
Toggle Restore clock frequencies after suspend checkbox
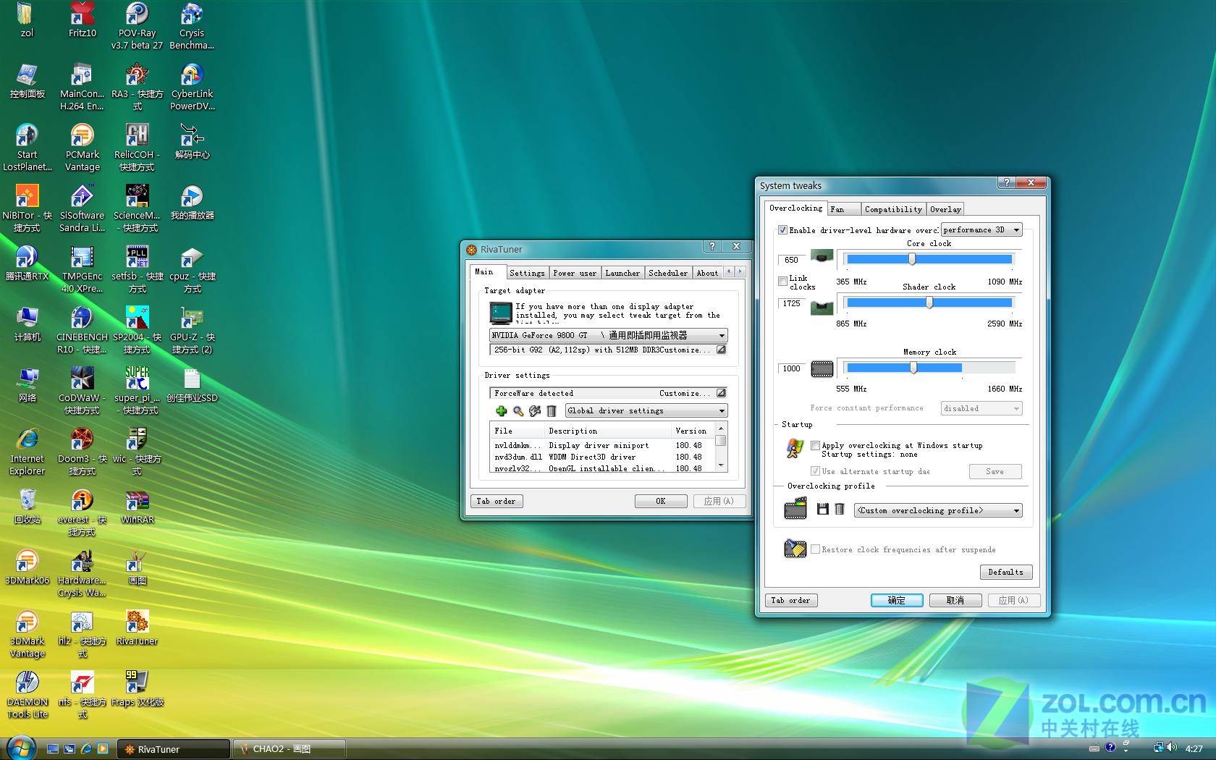click(816, 549)
